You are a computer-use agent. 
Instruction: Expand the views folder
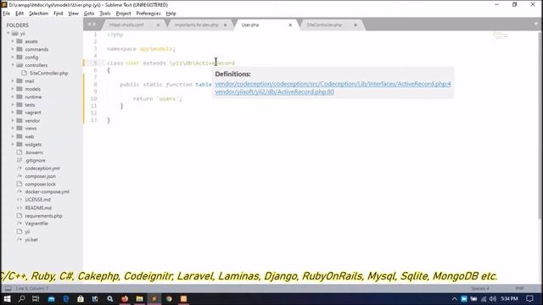13,128
